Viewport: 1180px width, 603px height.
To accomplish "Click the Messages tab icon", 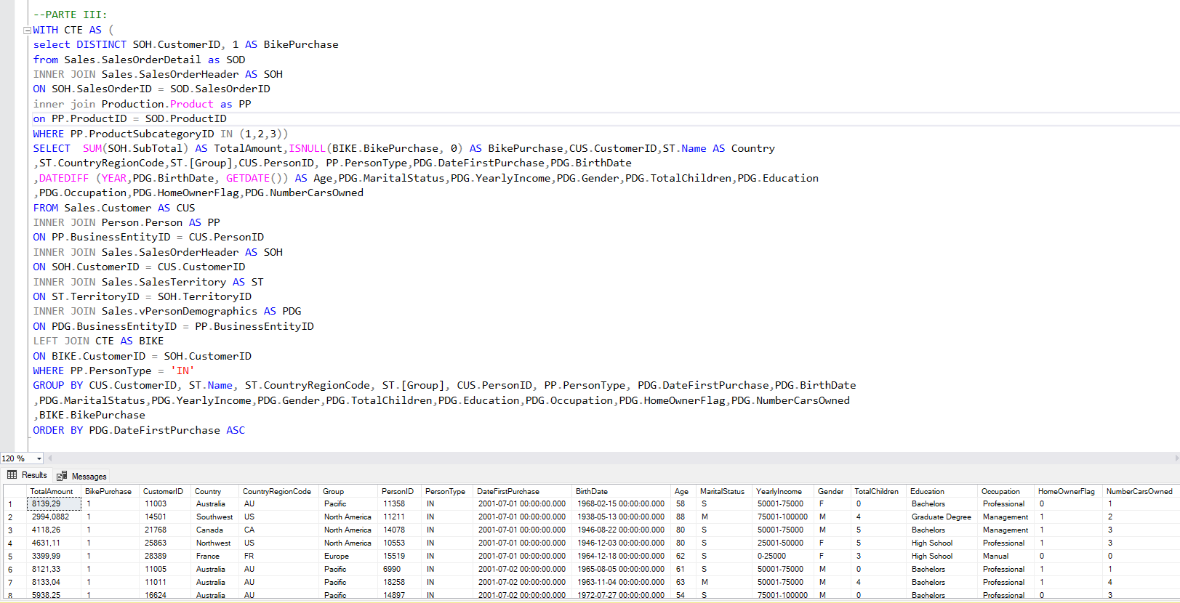I will click(62, 477).
